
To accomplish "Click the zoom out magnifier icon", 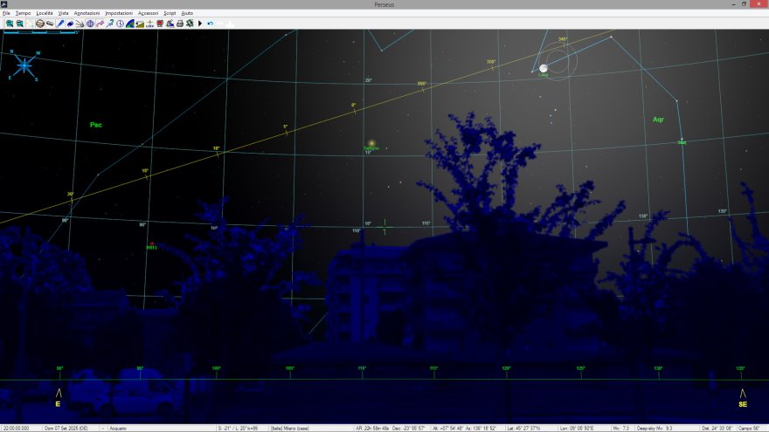I will [x=20, y=24].
